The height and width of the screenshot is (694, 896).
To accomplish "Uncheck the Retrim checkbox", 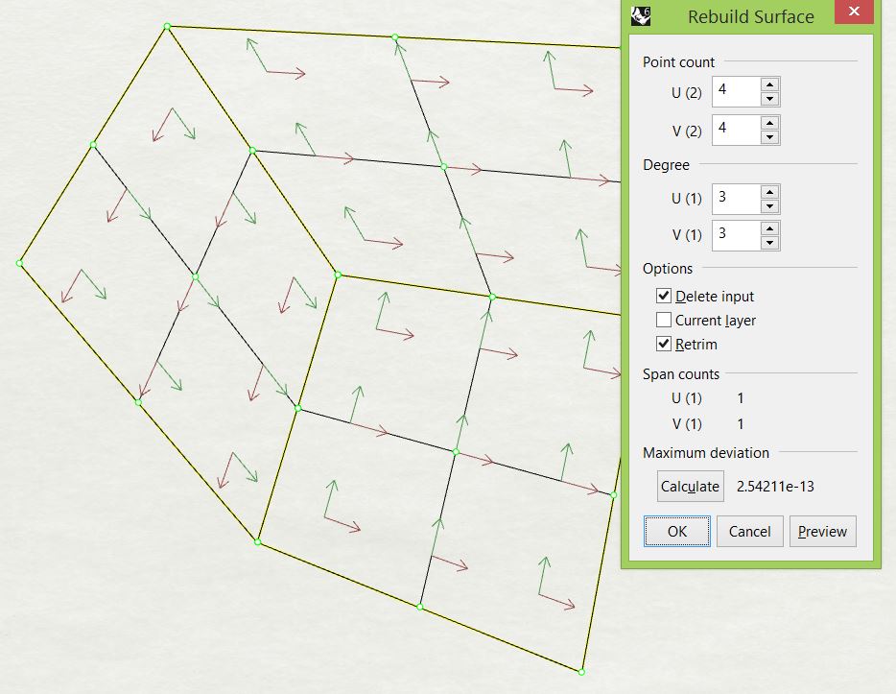I will [x=664, y=344].
